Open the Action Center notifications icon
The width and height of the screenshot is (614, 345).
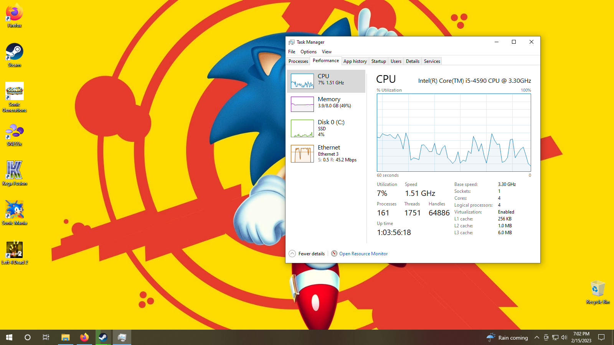[602, 338]
